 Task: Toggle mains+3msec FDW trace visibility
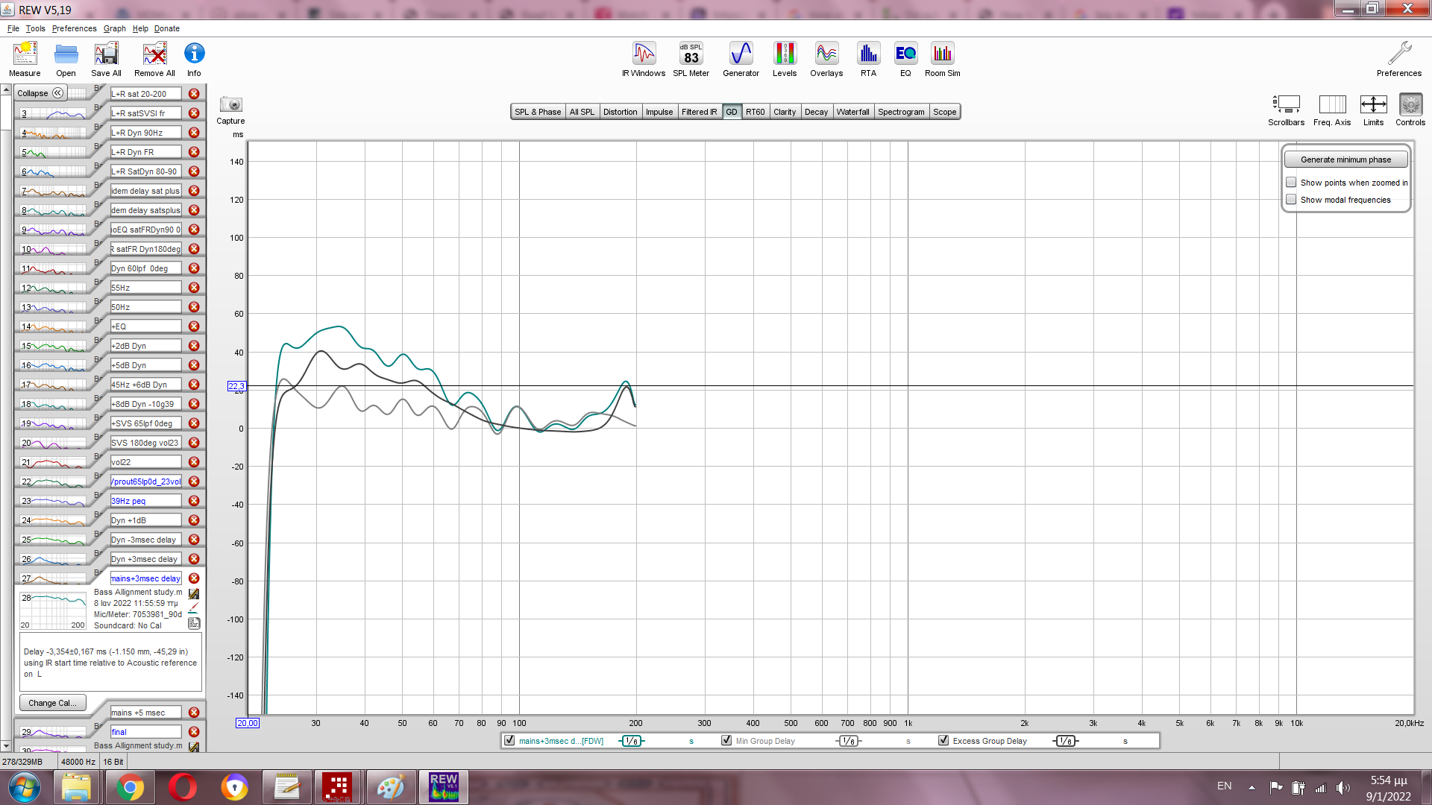[509, 741]
